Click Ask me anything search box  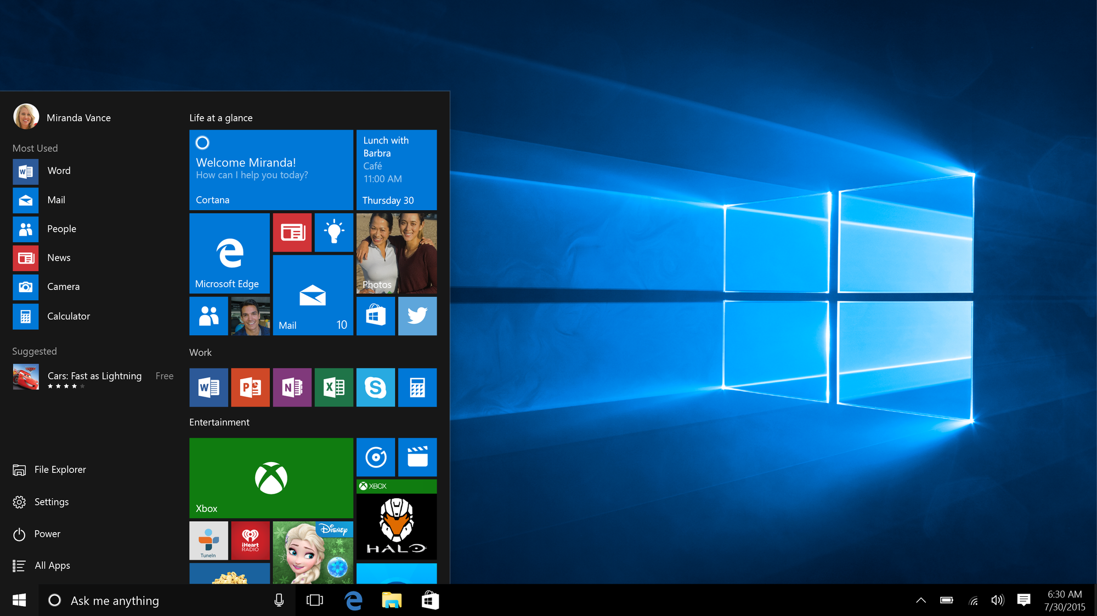[x=147, y=600]
